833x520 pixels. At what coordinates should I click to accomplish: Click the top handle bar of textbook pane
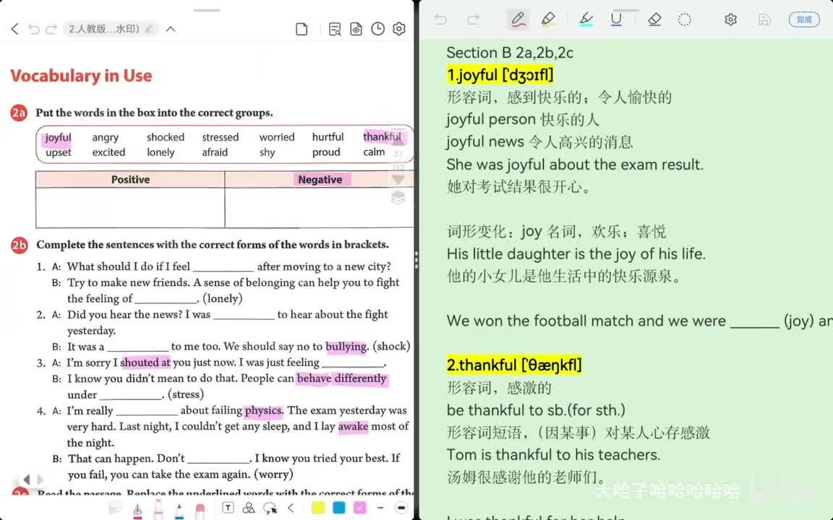coord(207,10)
